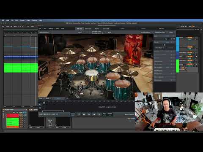Viewport: 203px width, 152px height.
Task: Start playback in Superior Drummer transport
Action: 89,114
